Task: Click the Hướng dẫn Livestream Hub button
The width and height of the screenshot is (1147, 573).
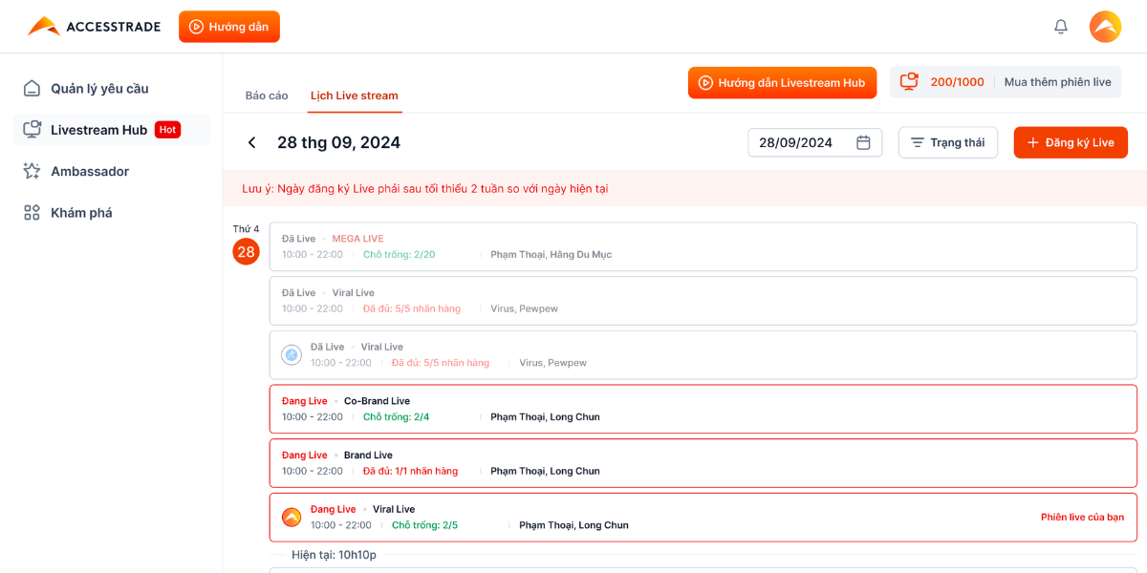Action: (782, 83)
